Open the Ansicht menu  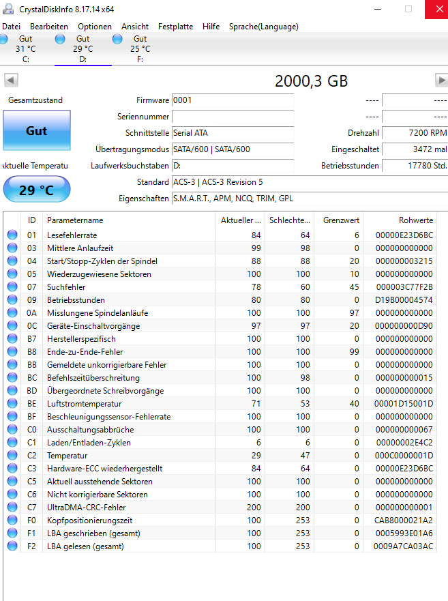coord(135,27)
